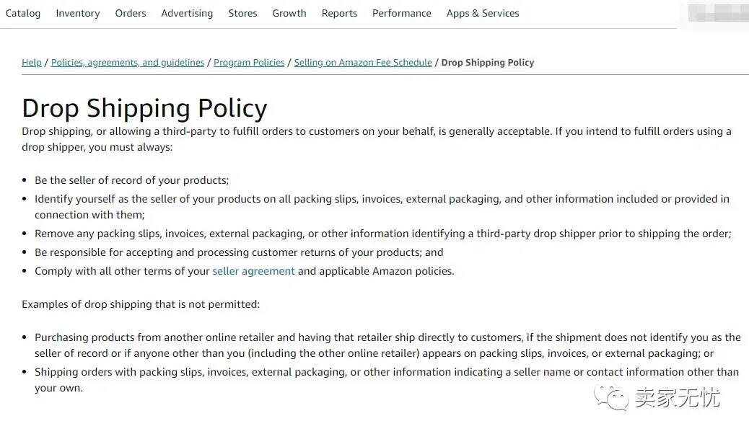The image size is (749, 434).
Task: Click the Examples of drop shipping not permitted text
Action: click(x=141, y=305)
